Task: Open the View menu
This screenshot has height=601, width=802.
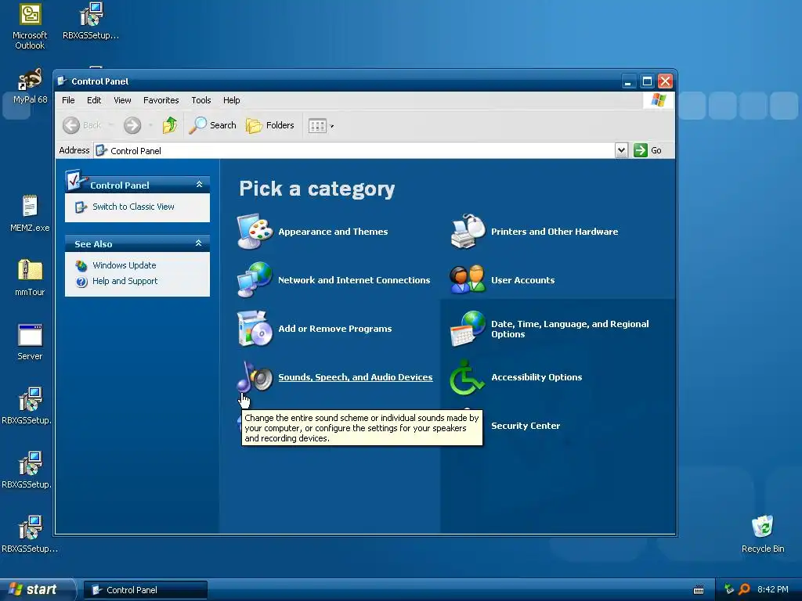Action: point(122,100)
